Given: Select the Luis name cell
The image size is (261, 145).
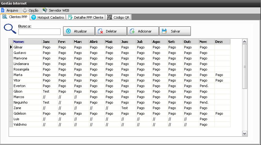Looking at the screenshot, I should [x=27, y=119].
